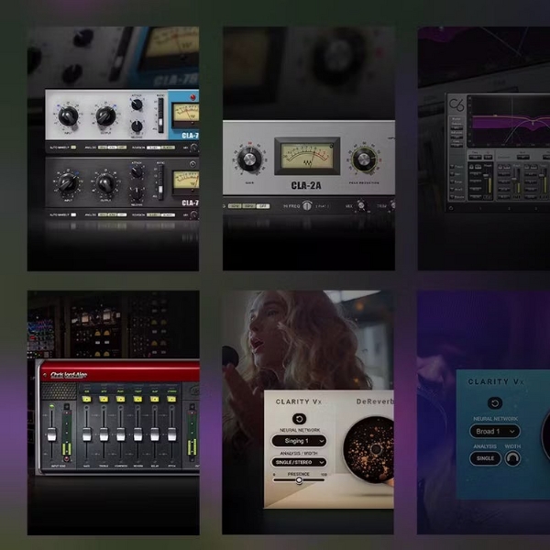Screen dimensions: 550x550
Task: Click the Reverb fader in CLA Vocals
Action: click(137, 434)
